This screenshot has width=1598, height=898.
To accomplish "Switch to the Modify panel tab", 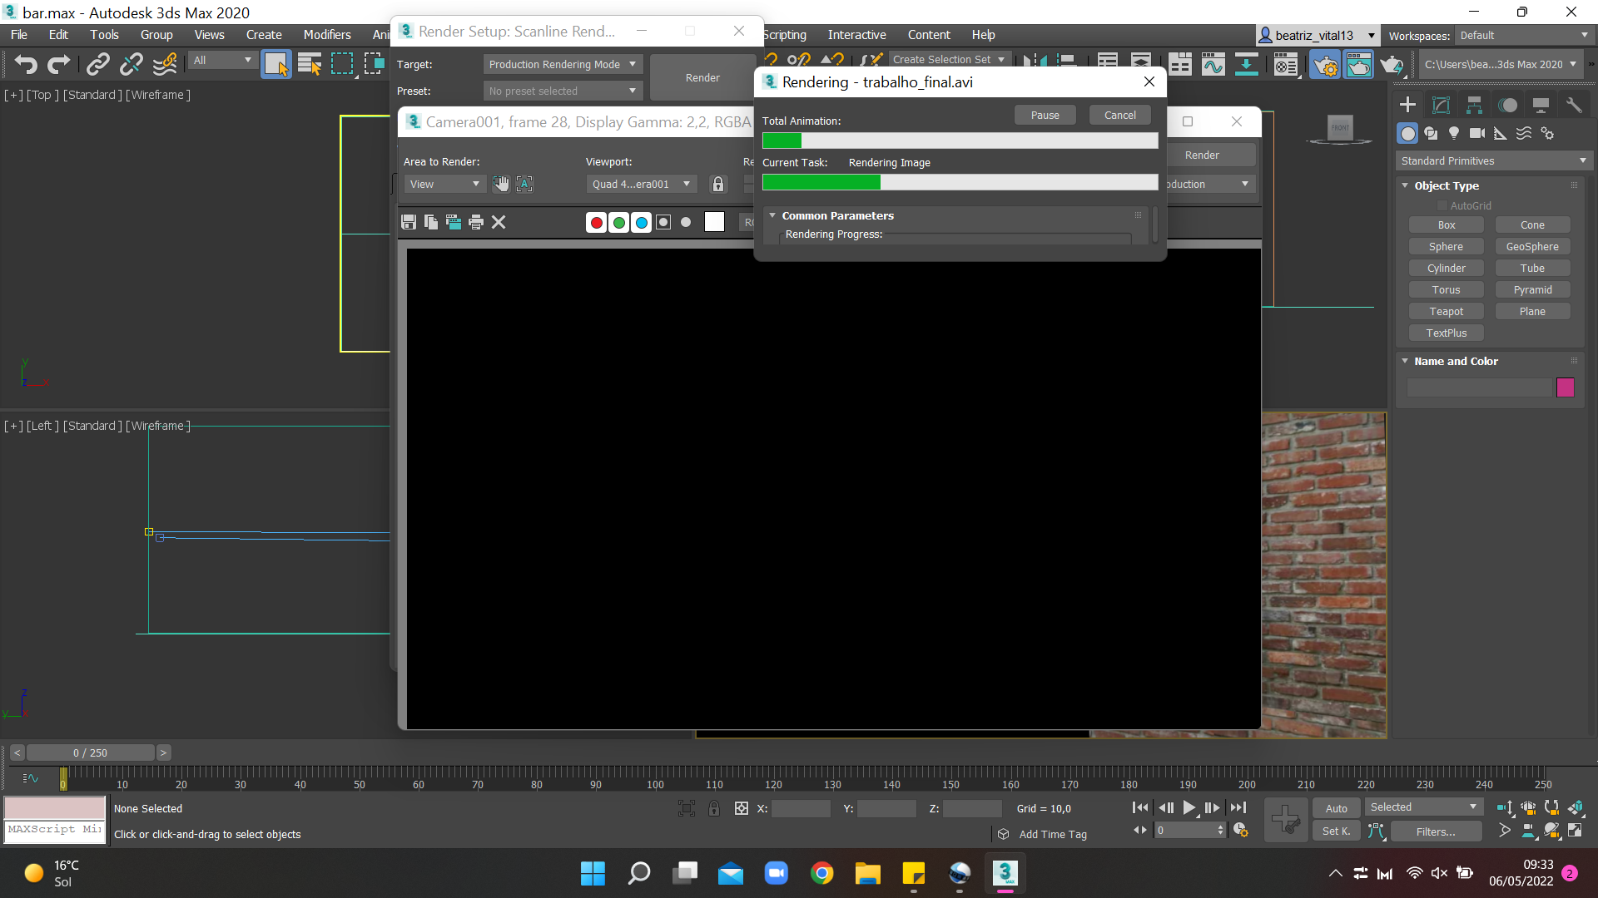I will click(1441, 105).
